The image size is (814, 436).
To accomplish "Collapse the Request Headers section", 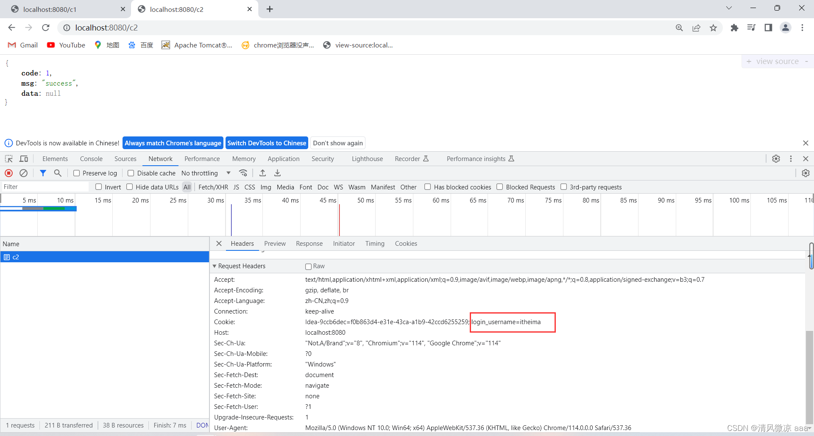I will pos(215,266).
